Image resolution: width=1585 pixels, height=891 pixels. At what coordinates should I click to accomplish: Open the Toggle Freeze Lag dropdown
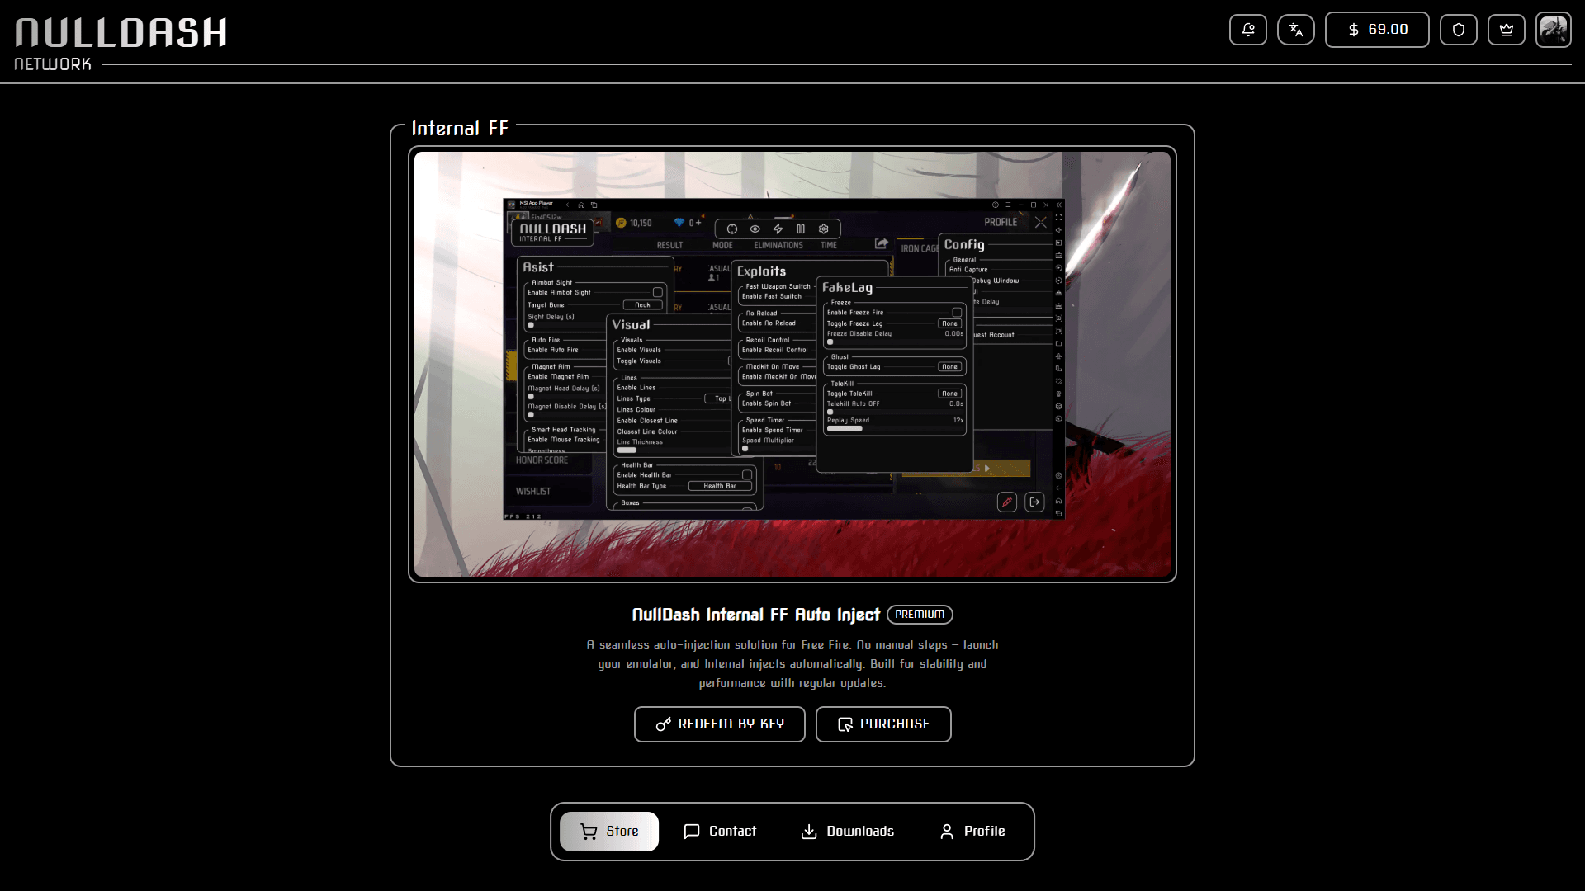pyautogui.click(x=949, y=323)
